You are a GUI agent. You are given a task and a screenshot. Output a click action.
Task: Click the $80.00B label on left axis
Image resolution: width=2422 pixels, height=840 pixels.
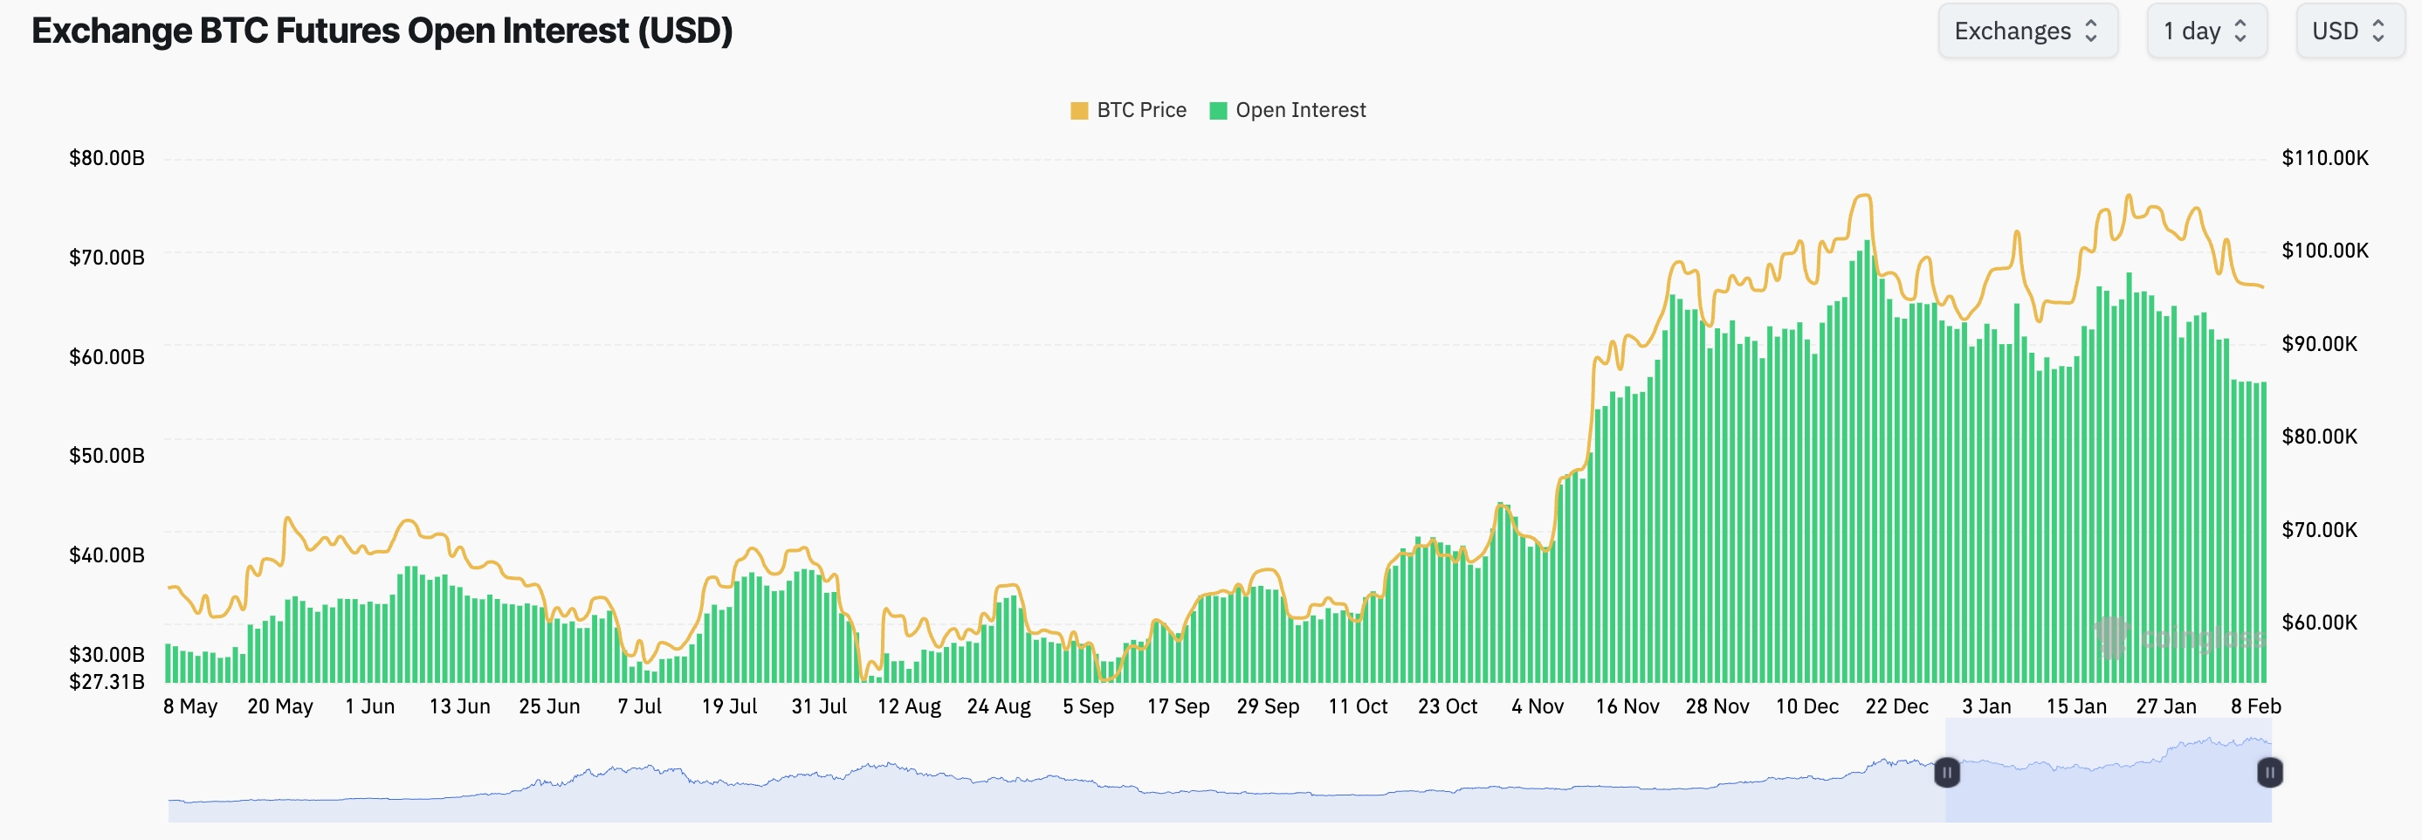(107, 157)
